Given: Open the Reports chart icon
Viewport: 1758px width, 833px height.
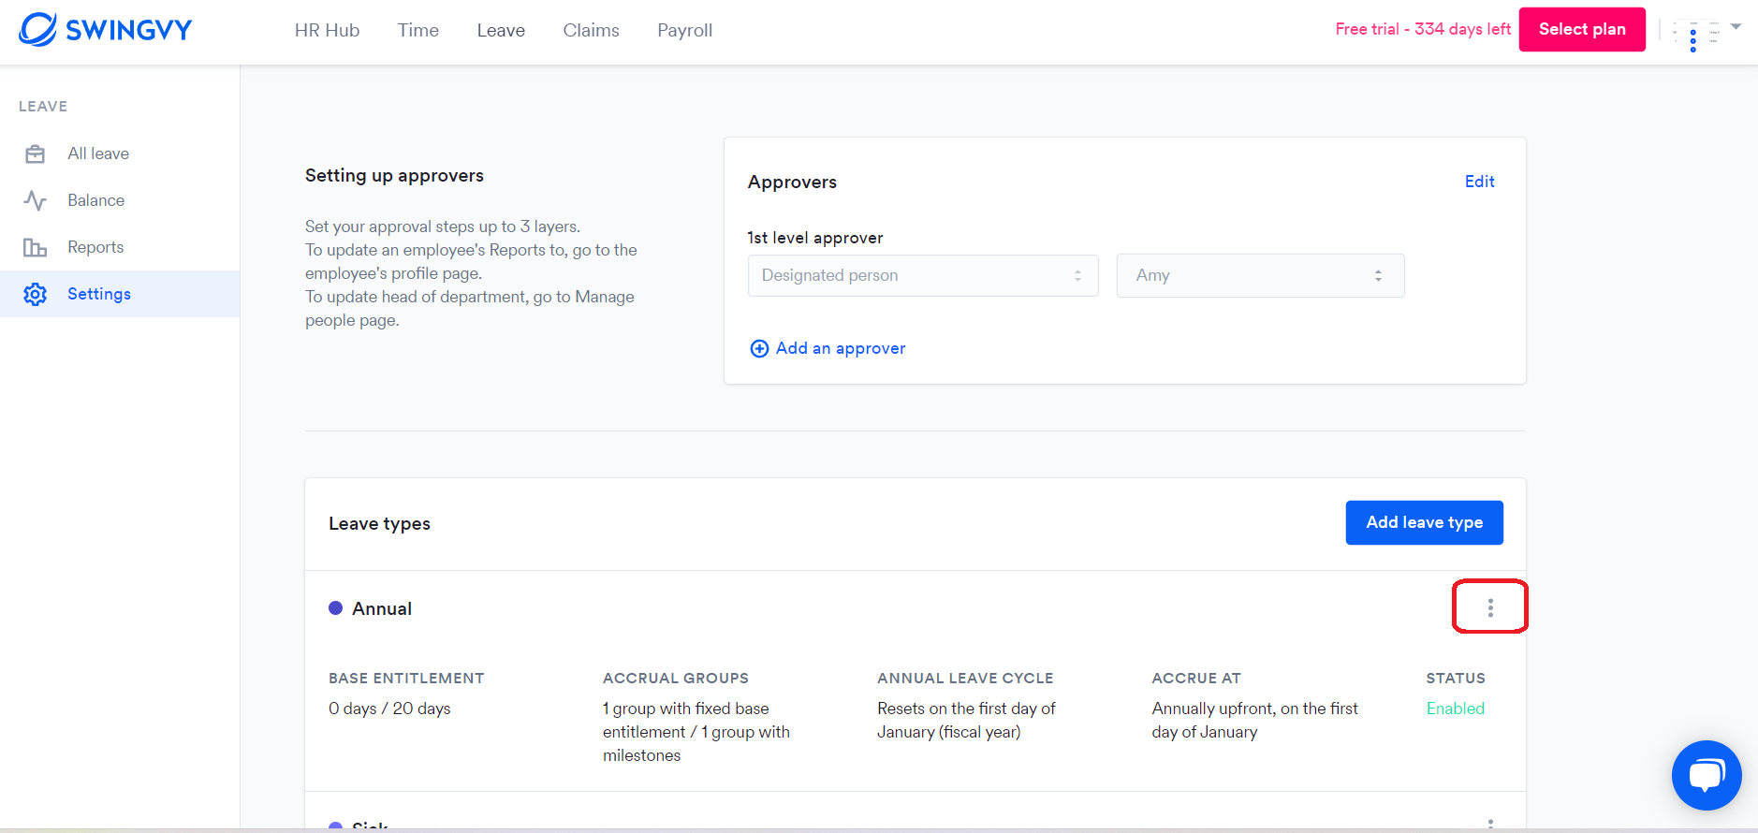Looking at the screenshot, I should click(36, 247).
